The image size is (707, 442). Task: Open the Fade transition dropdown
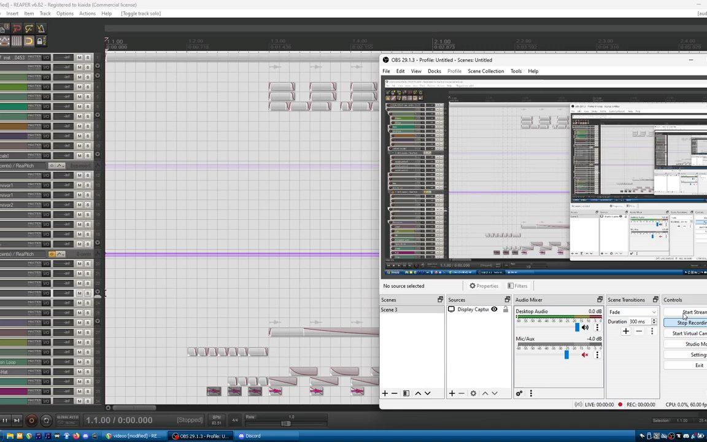pyautogui.click(x=632, y=312)
